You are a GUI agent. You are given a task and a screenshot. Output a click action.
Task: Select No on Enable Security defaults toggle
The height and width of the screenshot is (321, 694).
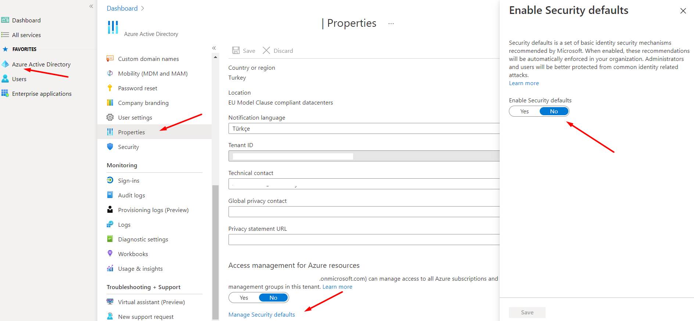554,112
